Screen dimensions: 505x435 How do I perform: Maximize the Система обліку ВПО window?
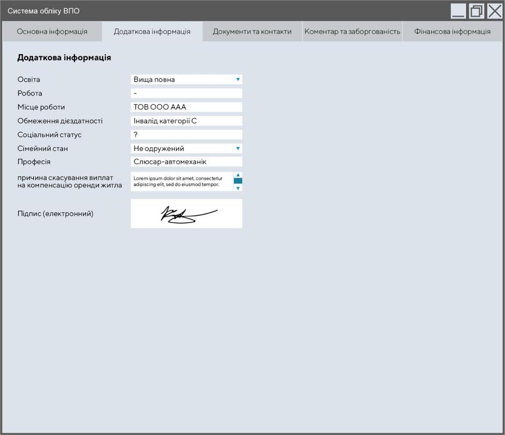click(476, 11)
